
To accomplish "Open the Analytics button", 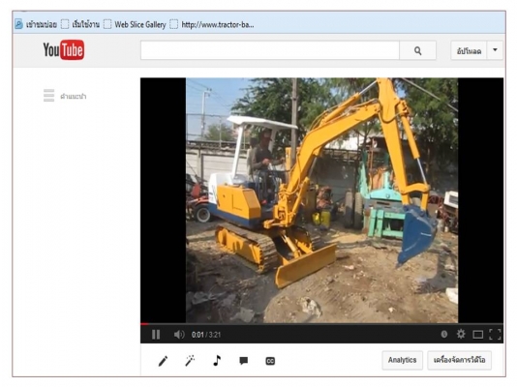I will pyautogui.click(x=402, y=360).
